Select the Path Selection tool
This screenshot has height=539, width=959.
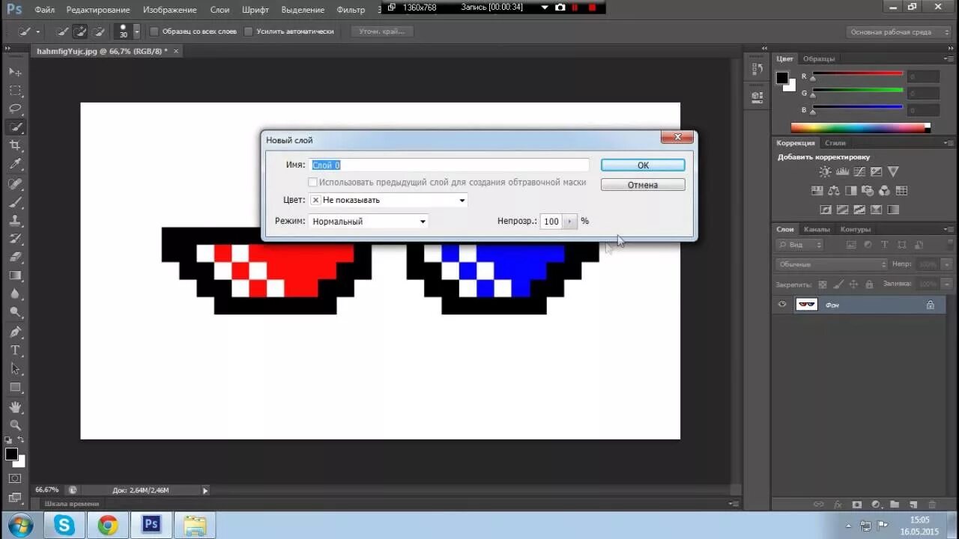[15, 369]
